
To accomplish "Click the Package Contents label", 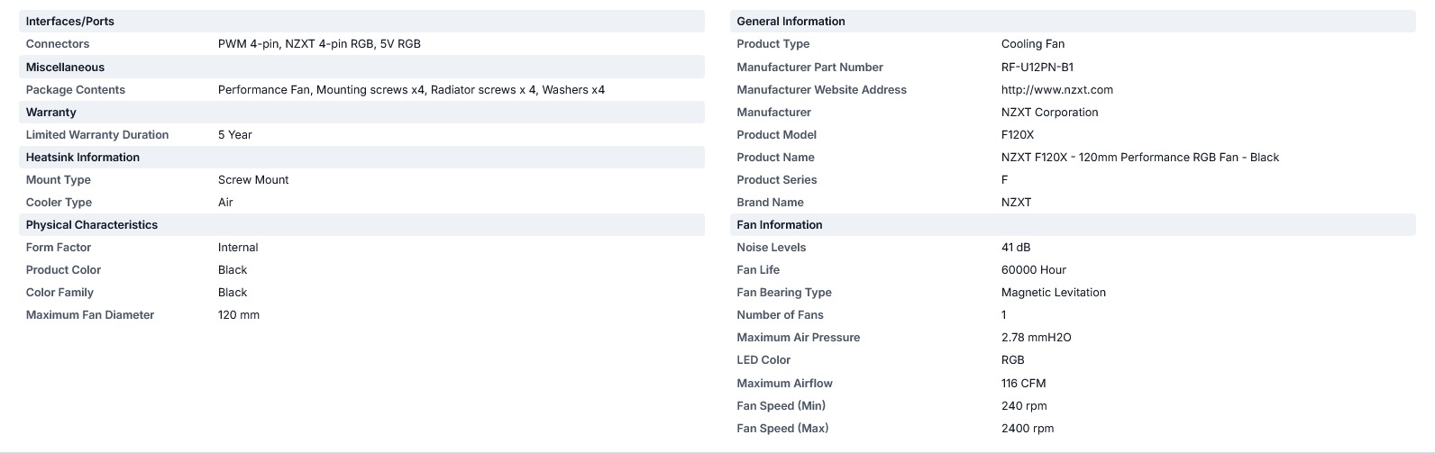I will [76, 89].
